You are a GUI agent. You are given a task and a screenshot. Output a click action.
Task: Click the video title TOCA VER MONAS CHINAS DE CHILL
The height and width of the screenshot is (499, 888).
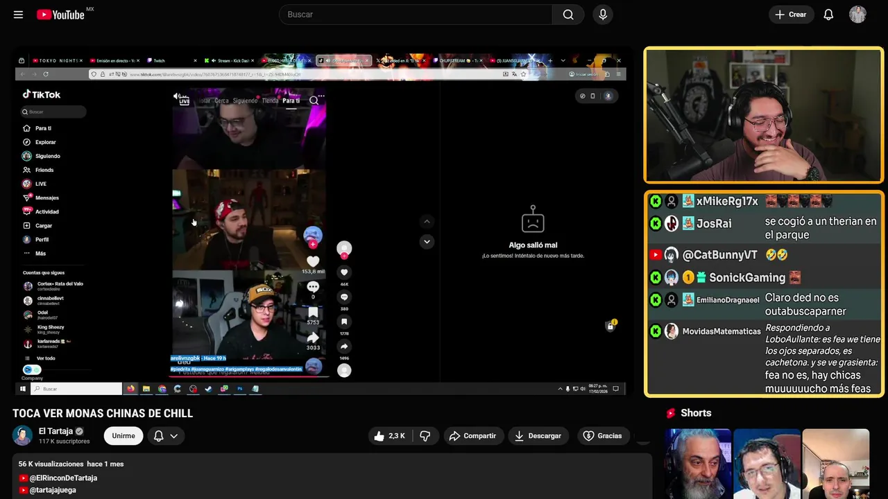pos(103,413)
